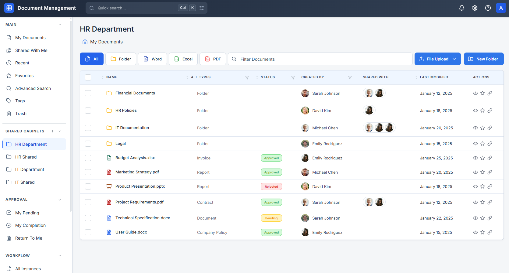Screen dimensions: 509x273
Task: Check the IT Documentation row checkbox
Action: (x=88, y=128)
